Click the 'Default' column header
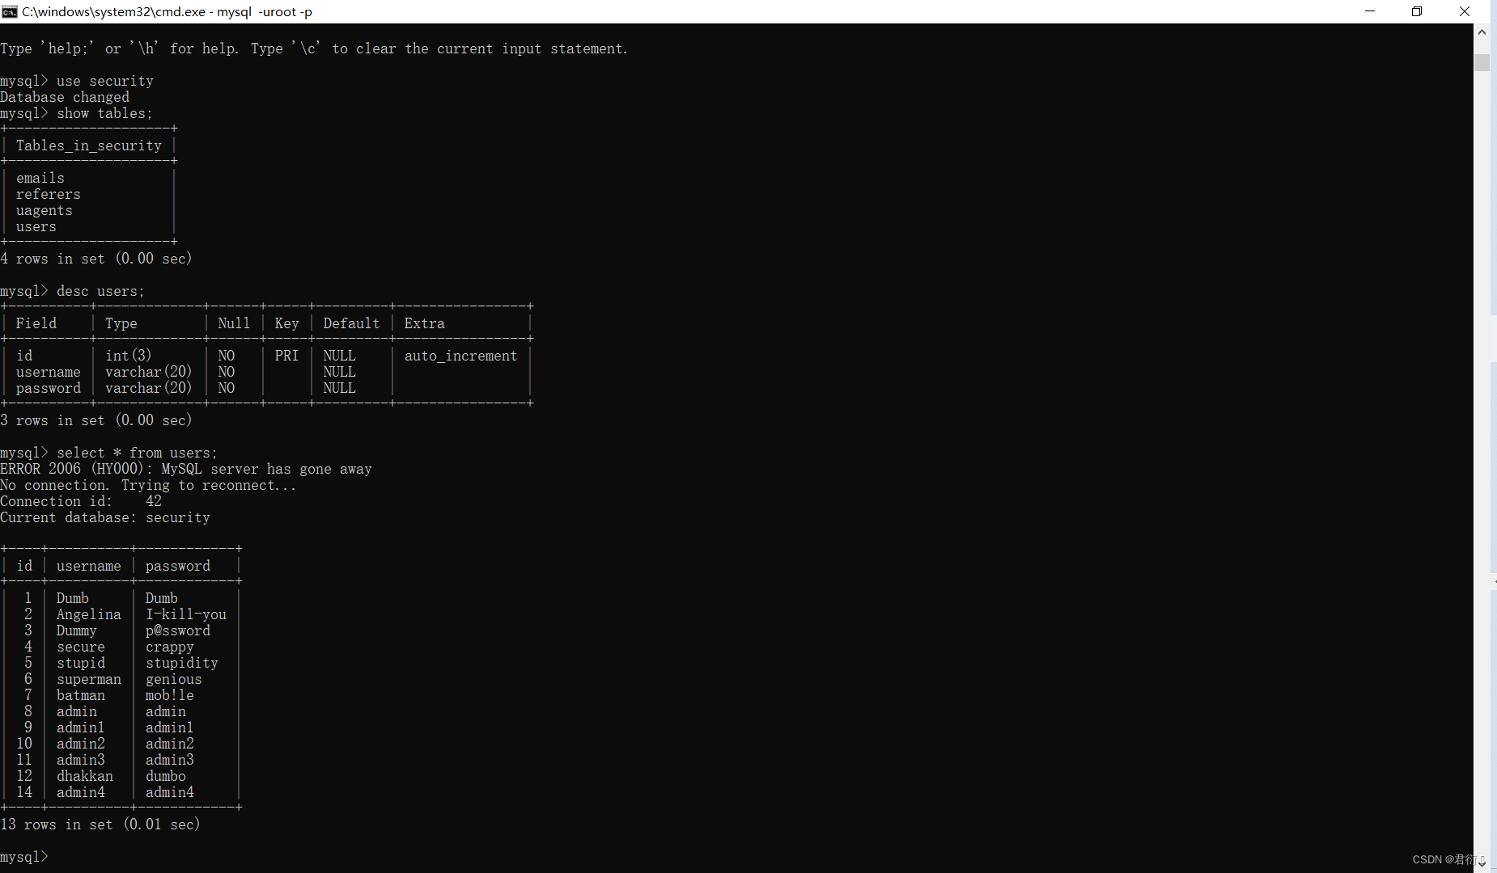 pyautogui.click(x=351, y=323)
